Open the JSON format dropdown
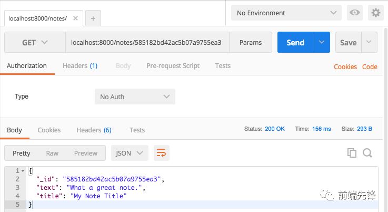The image size is (388, 212). 130,153
